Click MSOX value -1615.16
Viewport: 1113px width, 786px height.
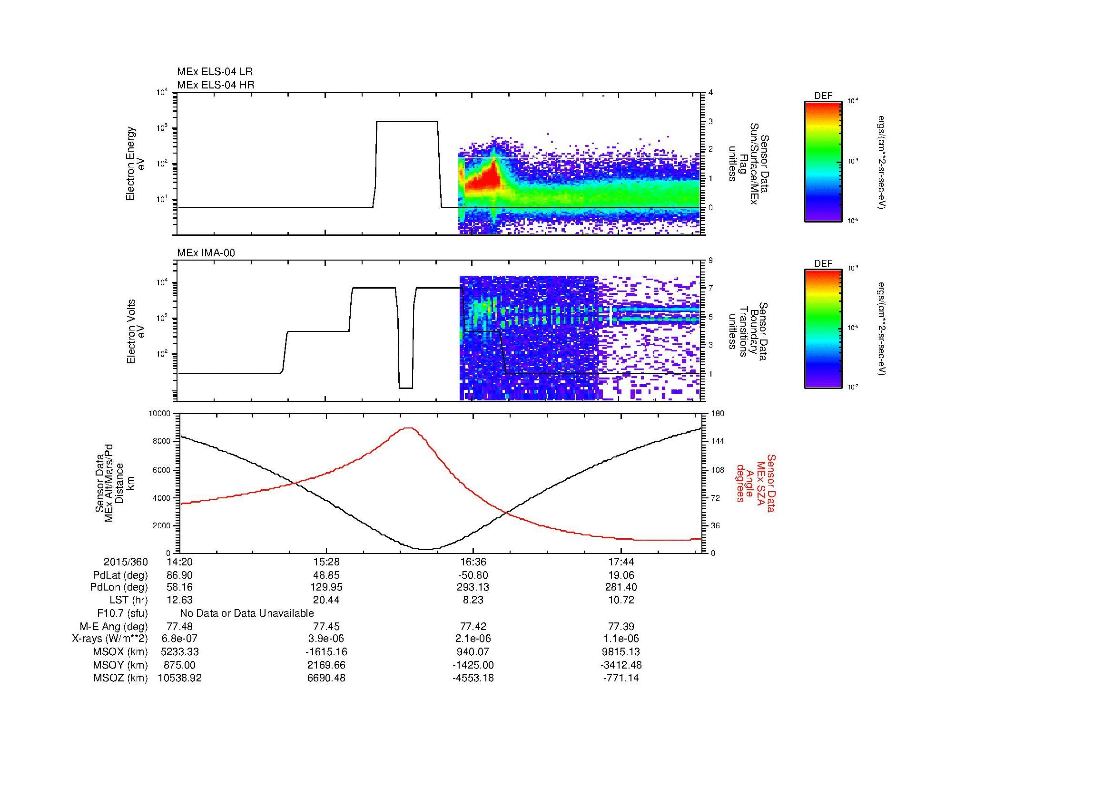coord(327,652)
